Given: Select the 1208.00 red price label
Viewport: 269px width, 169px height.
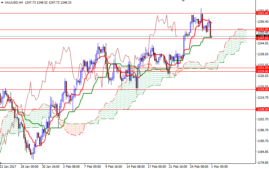Looking at the screenshot, I should coord(262,109).
